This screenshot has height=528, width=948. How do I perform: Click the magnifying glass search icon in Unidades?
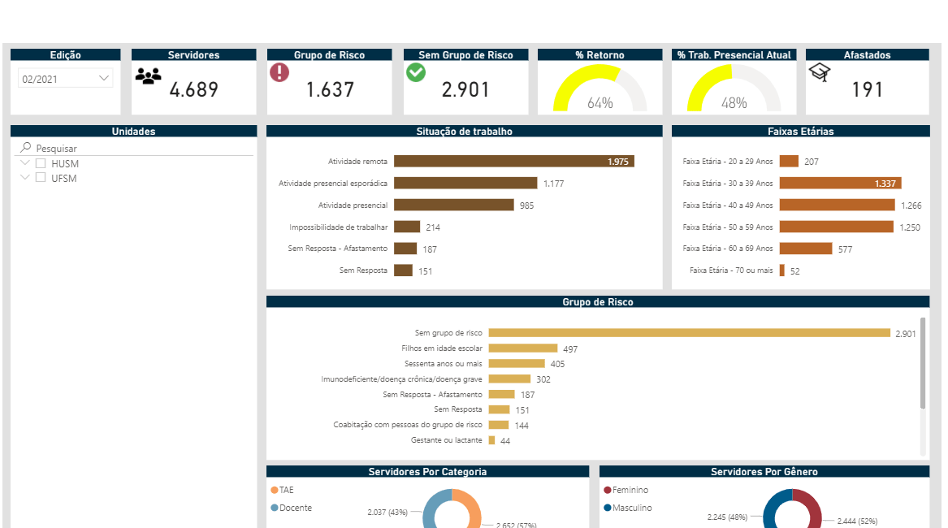pos(26,148)
